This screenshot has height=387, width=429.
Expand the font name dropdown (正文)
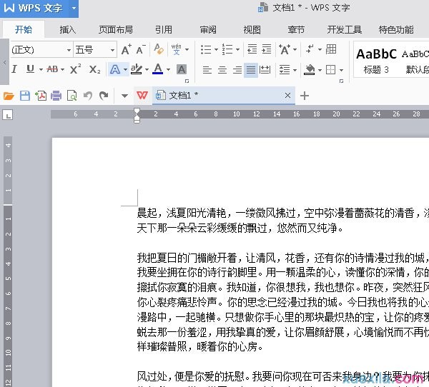[x=69, y=50]
